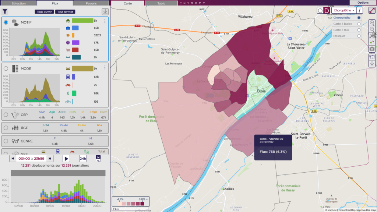Click the MODE road and rail icon
The image size is (377, 212).
(x=15, y=68)
